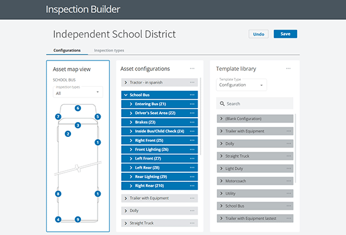The image size is (346, 235).
Task: Switch to the Inspection types tab
Action: pyautogui.click(x=109, y=51)
